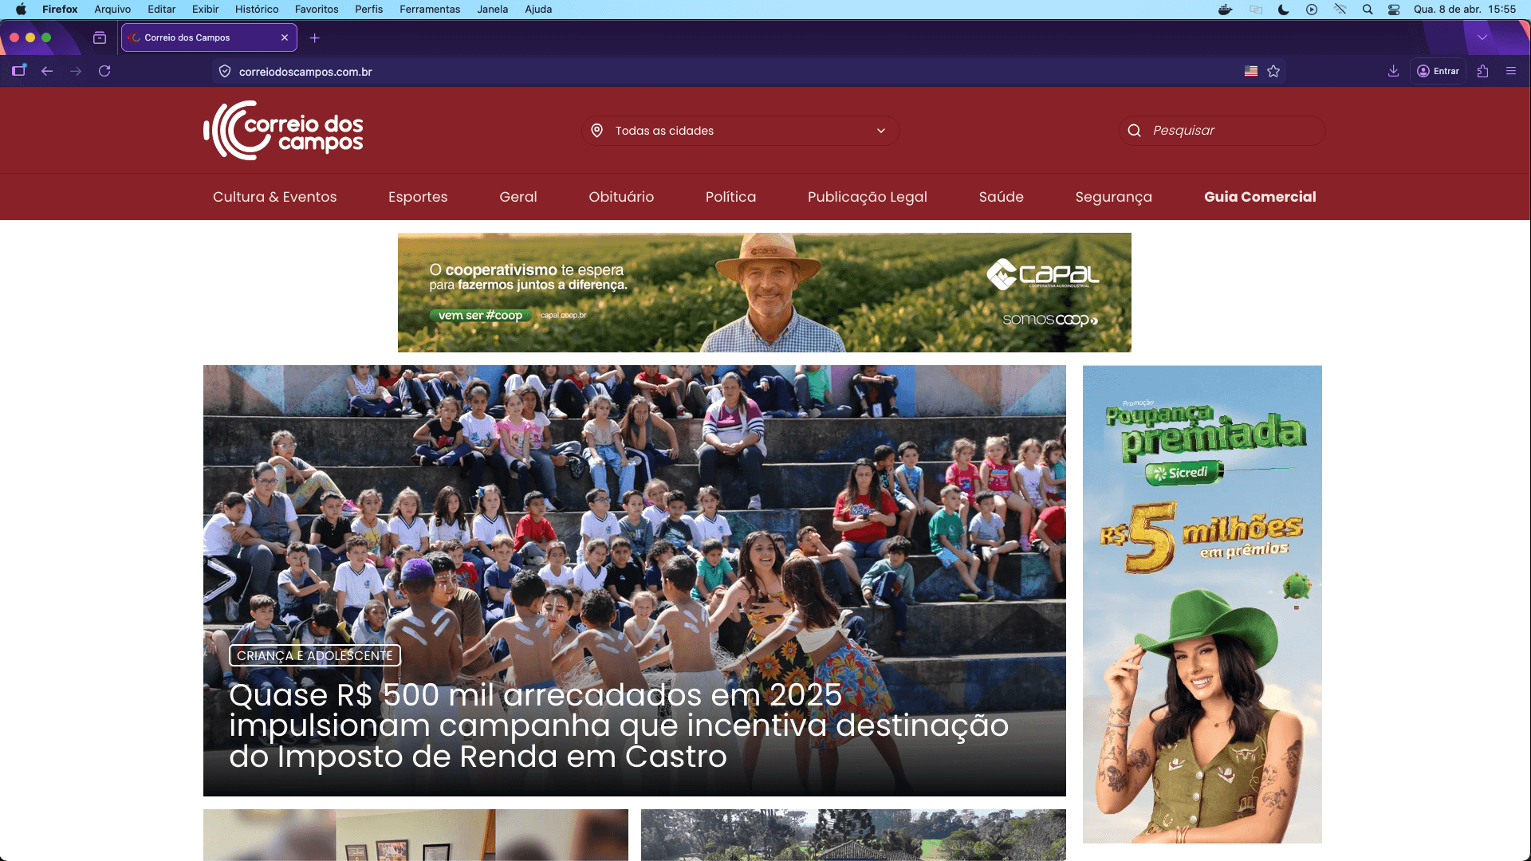Expand the Todas as cidades dropdown
Viewport: 1531px width, 861px height.
(741, 131)
